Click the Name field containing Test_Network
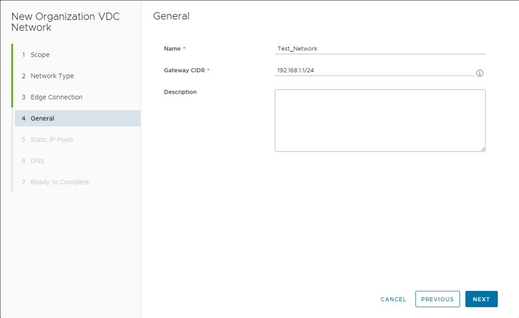 pyautogui.click(x=379, y=49)
